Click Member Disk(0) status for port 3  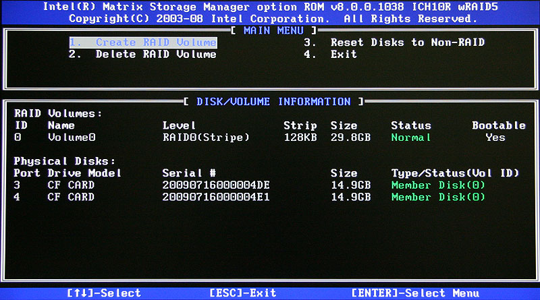tap(438, 185)
